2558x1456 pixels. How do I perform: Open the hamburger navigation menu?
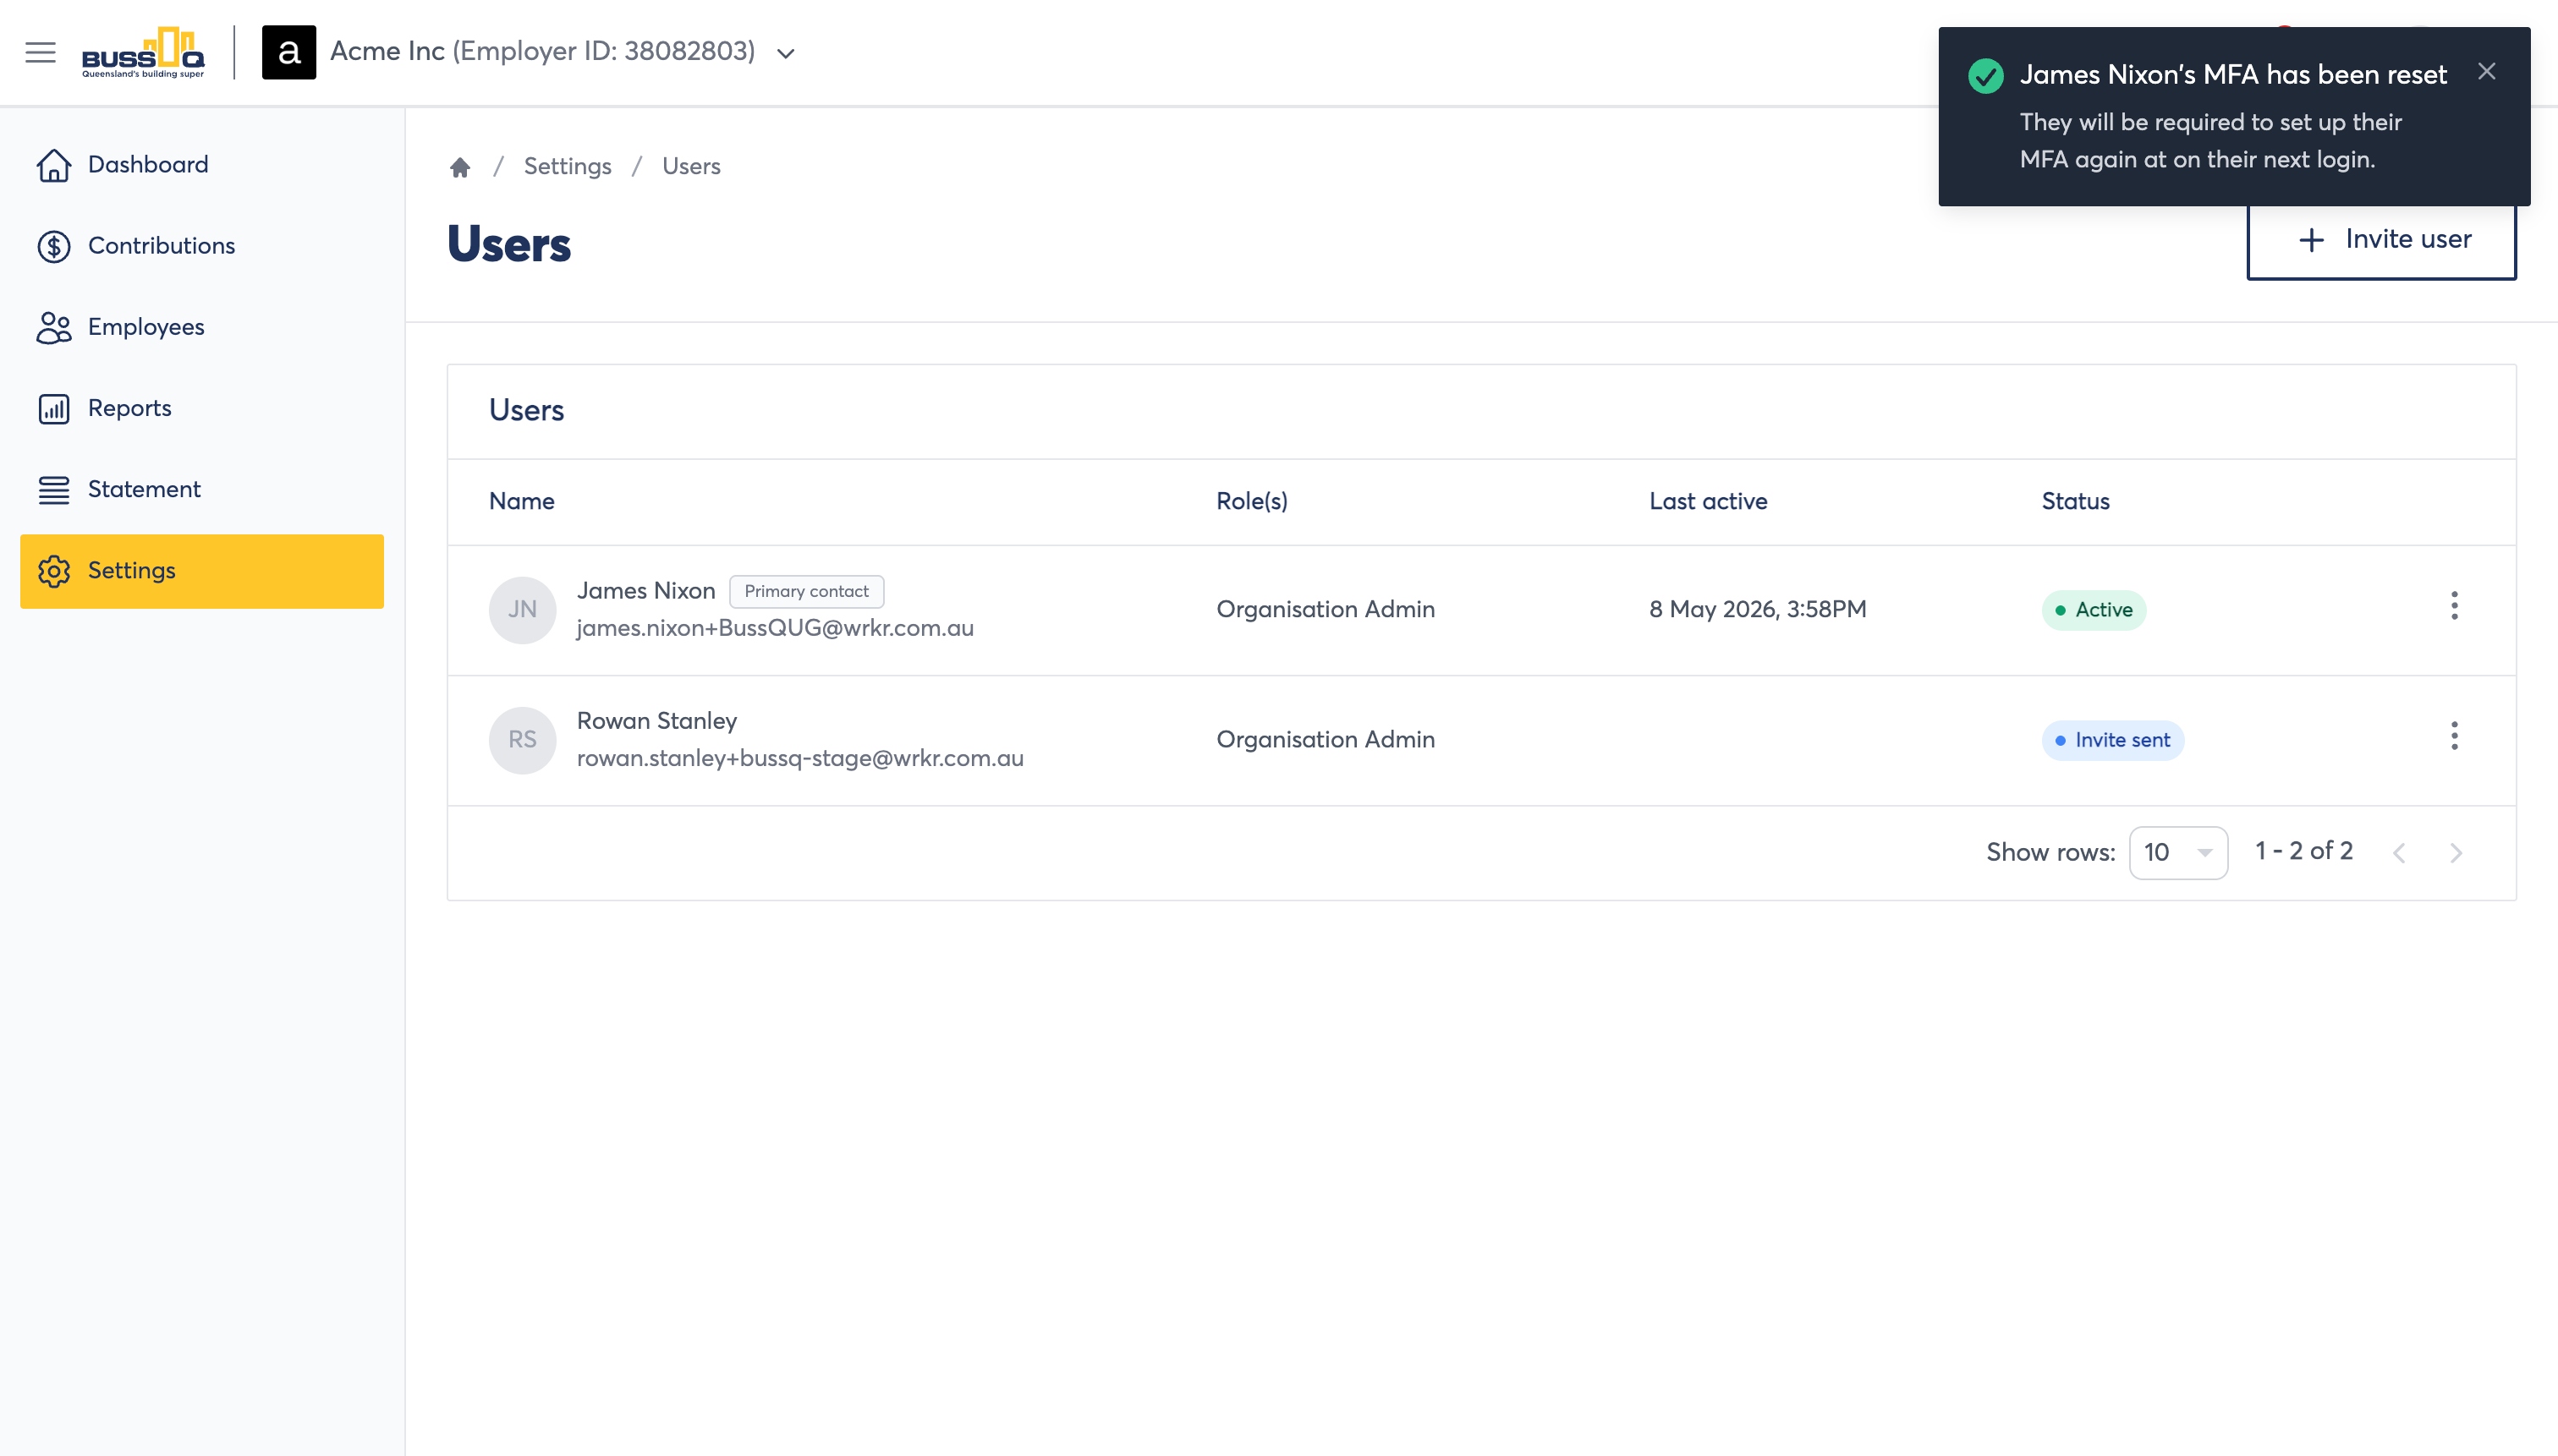tap(40, 52)
